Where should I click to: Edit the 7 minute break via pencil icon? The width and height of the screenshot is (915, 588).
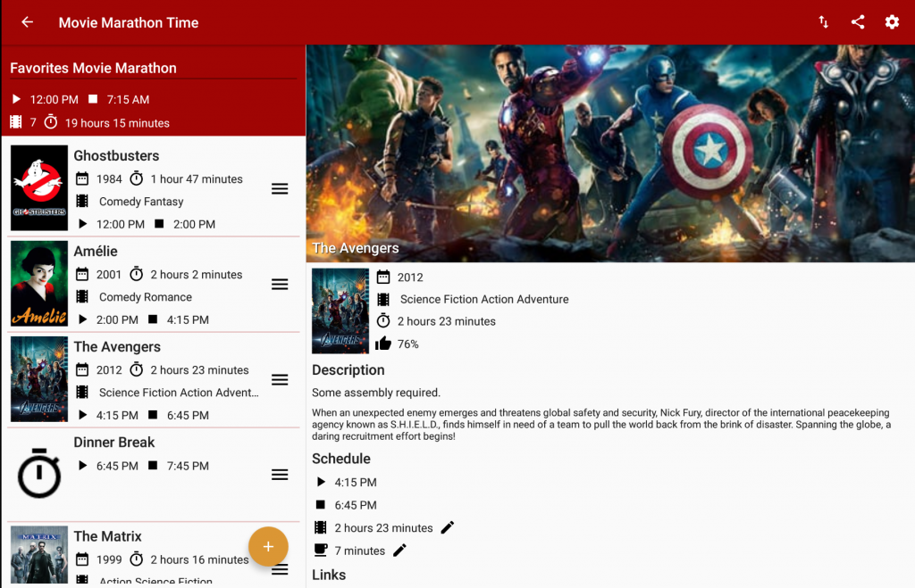tap(399, 550)
